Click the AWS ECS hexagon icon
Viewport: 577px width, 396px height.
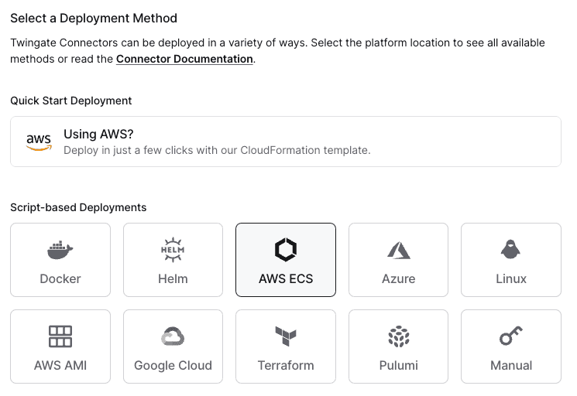286,250
